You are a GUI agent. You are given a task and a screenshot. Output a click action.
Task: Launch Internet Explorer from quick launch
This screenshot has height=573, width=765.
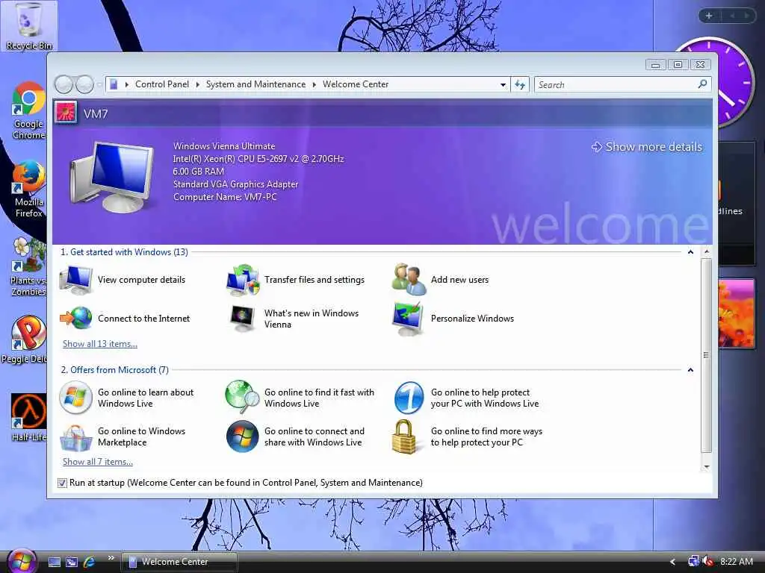[89, 562]
